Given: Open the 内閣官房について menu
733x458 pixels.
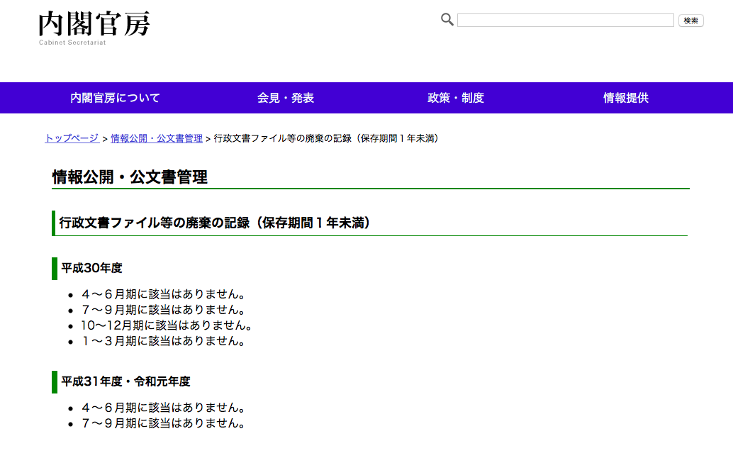Looking at the screenshot, I should [115, 98].
